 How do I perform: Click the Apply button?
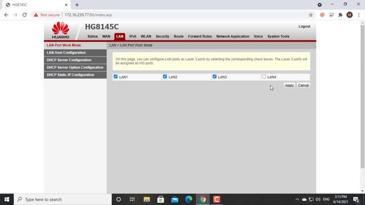click(289, 85)
